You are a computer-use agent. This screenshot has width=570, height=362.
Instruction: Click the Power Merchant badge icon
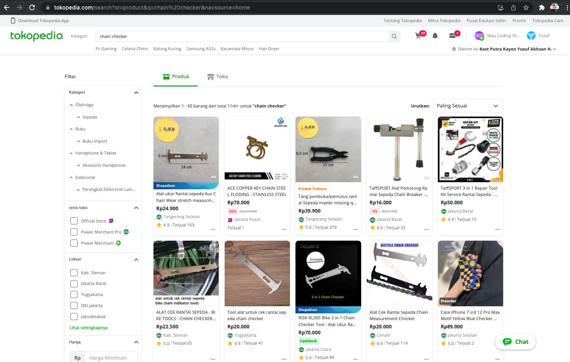pyautogui.click(x=118, y=243)
